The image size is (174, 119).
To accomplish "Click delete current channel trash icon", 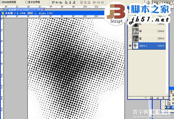I will tap(163, 98).
